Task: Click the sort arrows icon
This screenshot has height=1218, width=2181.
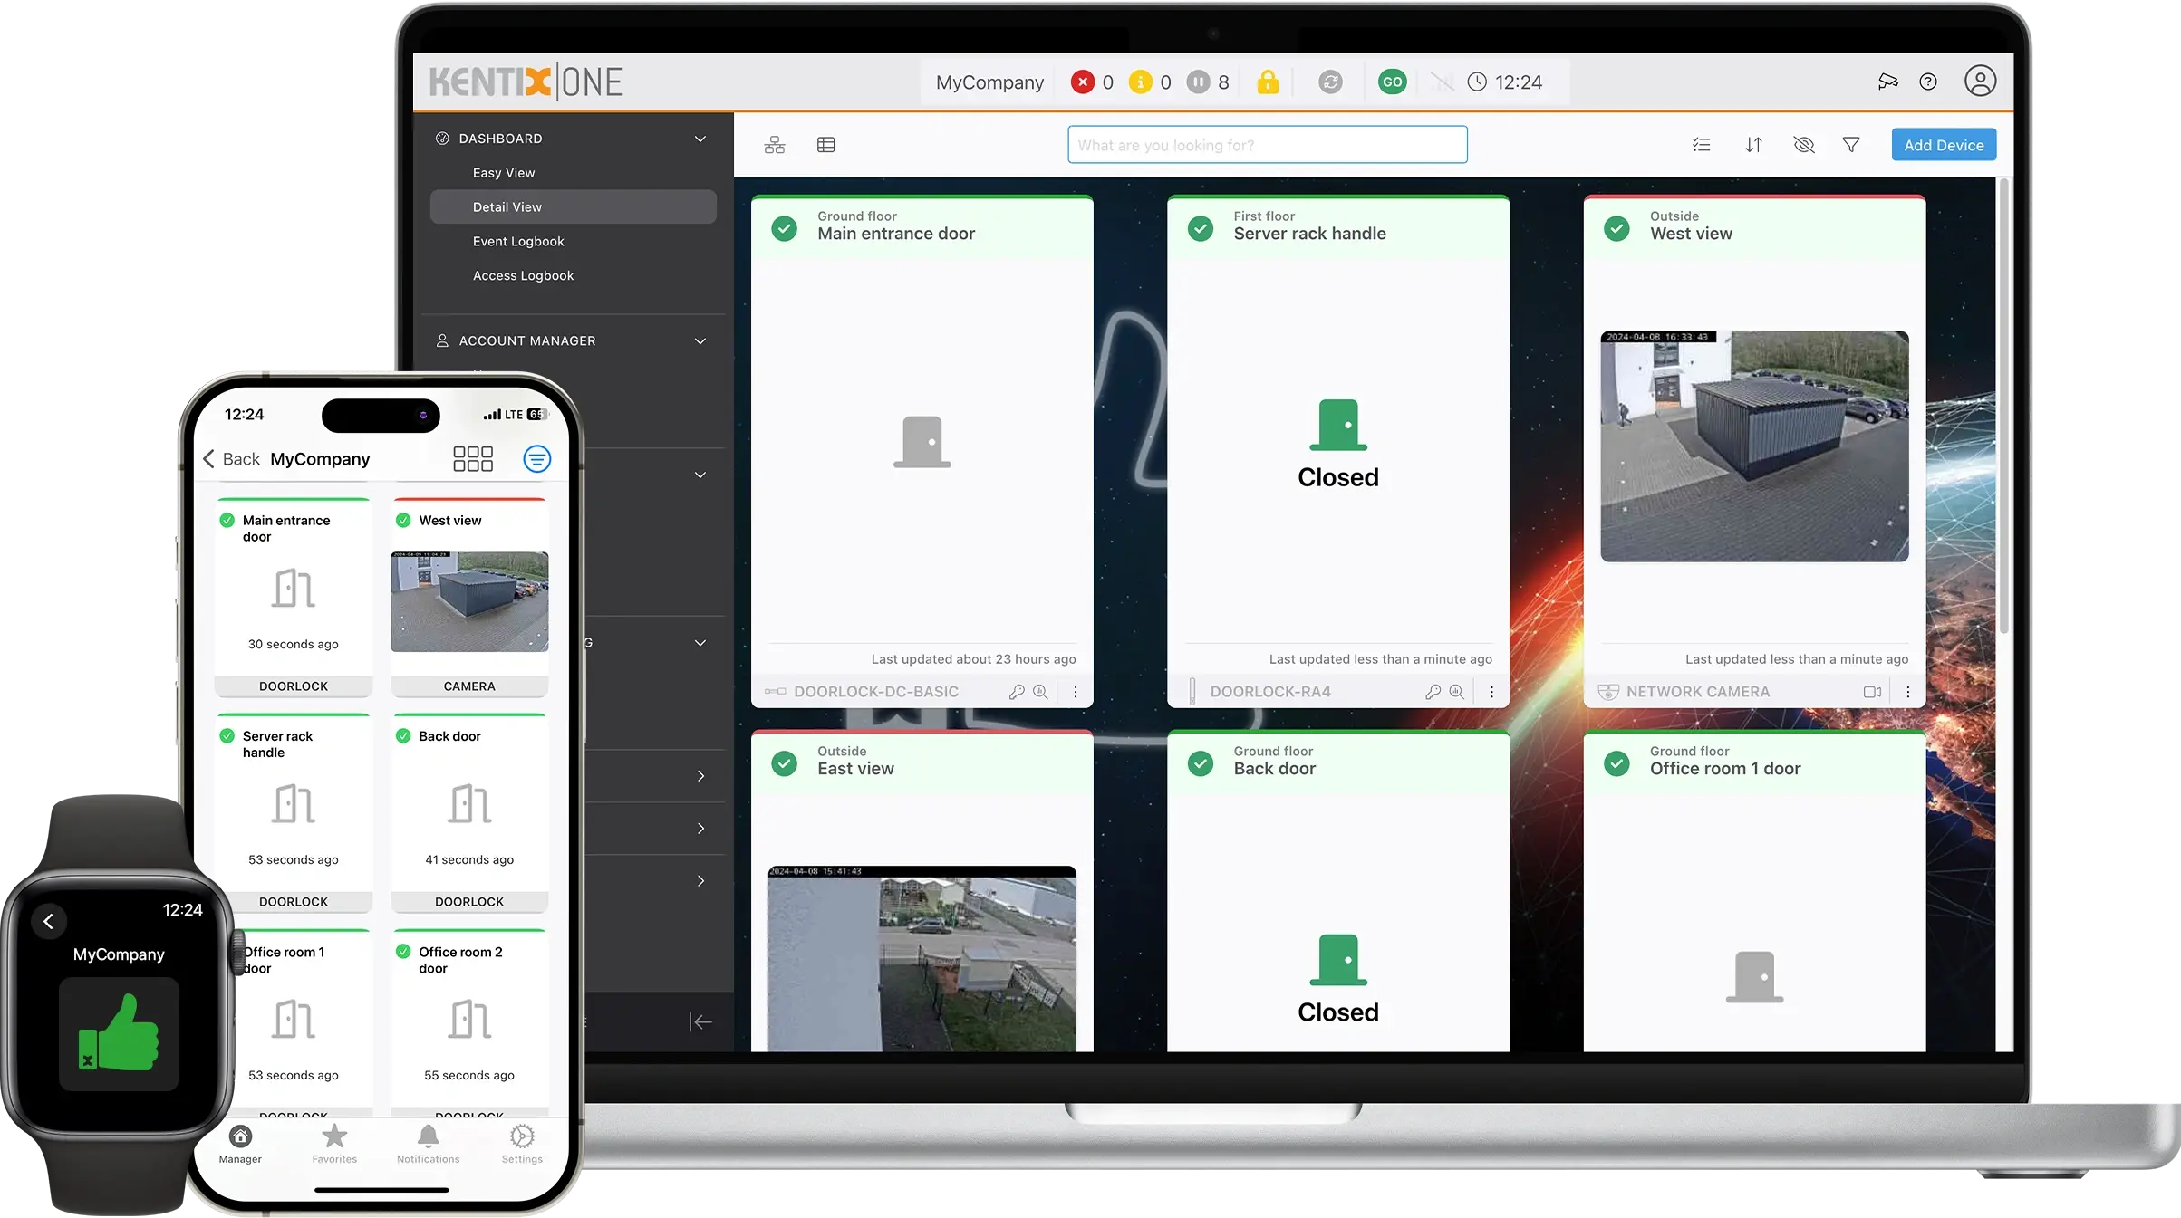Action: pyautogui.click(x=1753, y=145)
